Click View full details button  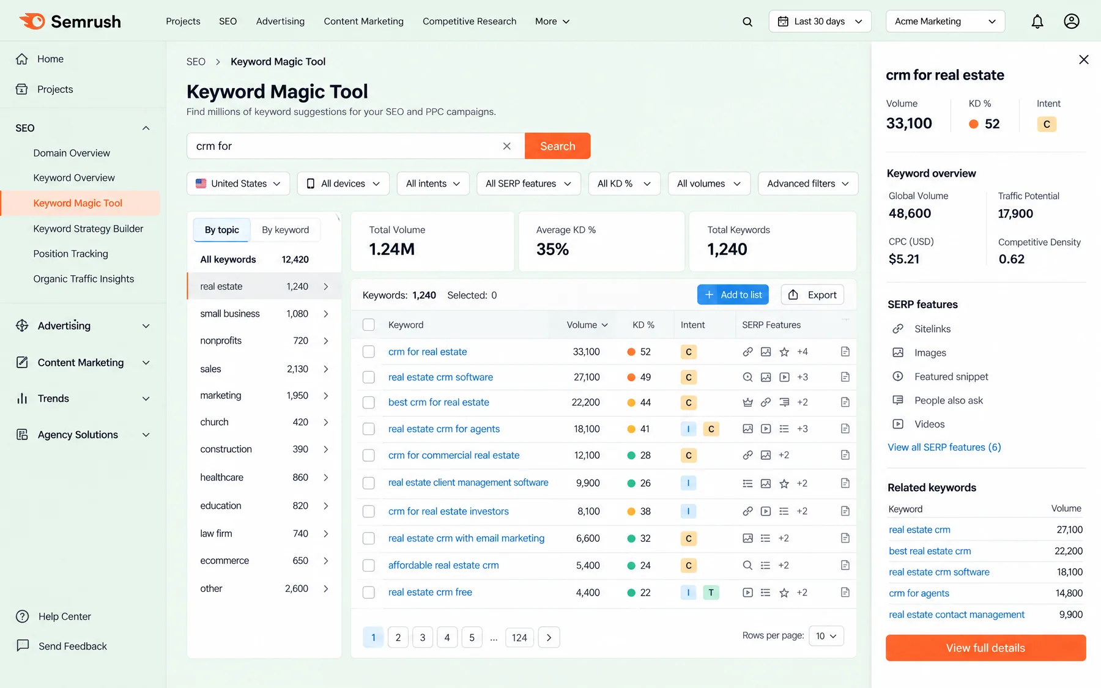click(x=985, y=648)
